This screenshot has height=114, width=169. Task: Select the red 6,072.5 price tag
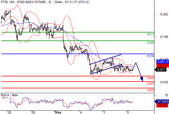click(163, 66)
